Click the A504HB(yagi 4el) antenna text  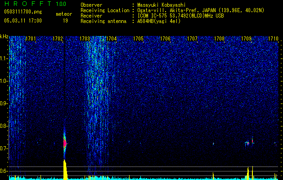159,21
